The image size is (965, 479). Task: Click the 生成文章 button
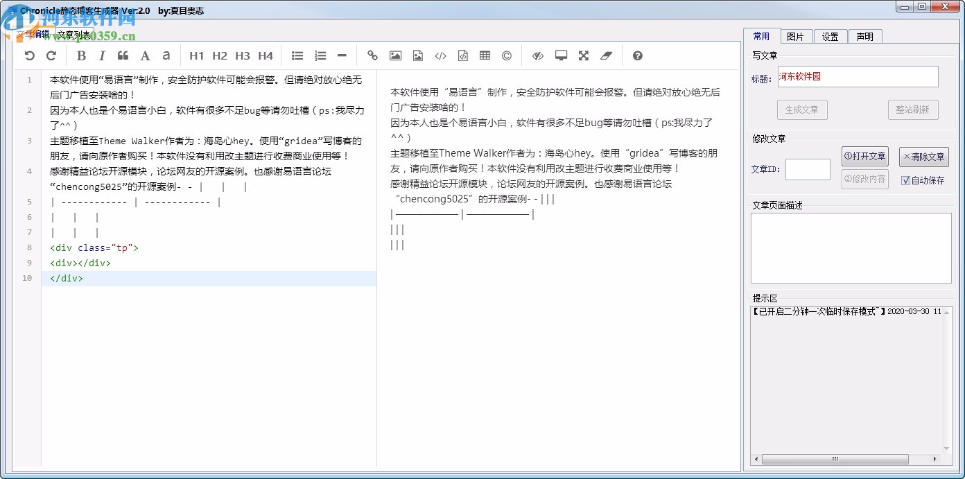802,110
